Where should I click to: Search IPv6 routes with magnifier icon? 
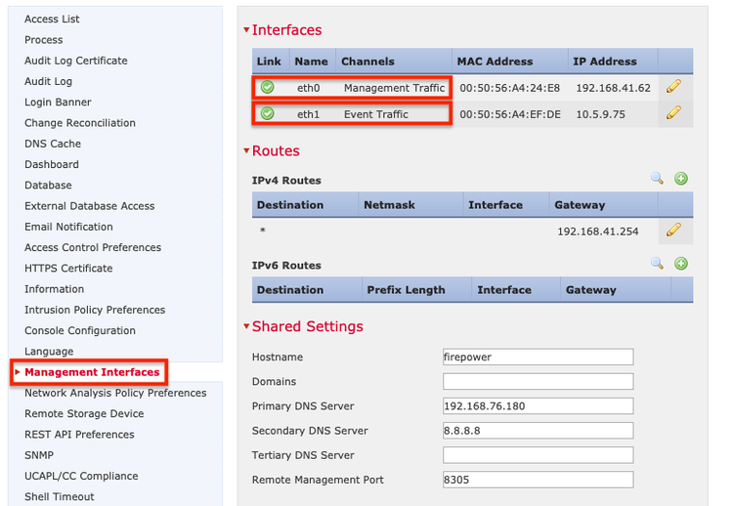657,263
